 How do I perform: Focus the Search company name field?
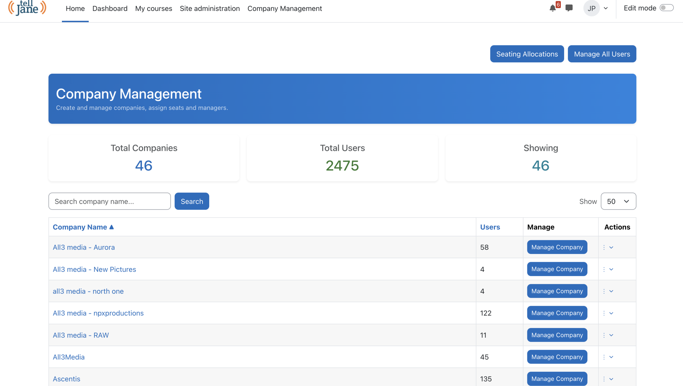tap(109, 201)
